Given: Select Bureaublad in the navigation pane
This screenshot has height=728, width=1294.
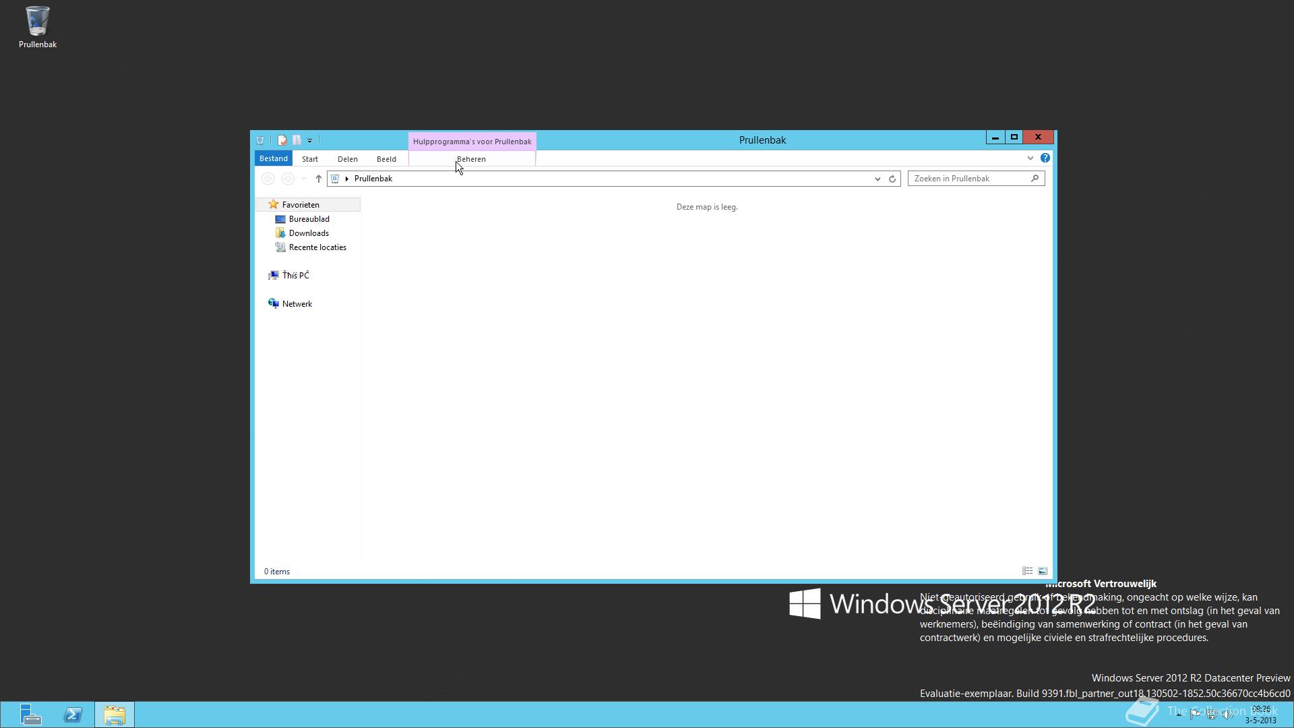Looking at the screenshot, I should [309, 219].
